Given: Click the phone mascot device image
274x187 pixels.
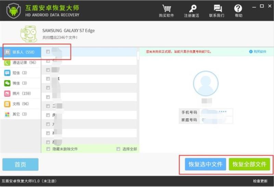Looking at the screenshot, I should 29,34.
